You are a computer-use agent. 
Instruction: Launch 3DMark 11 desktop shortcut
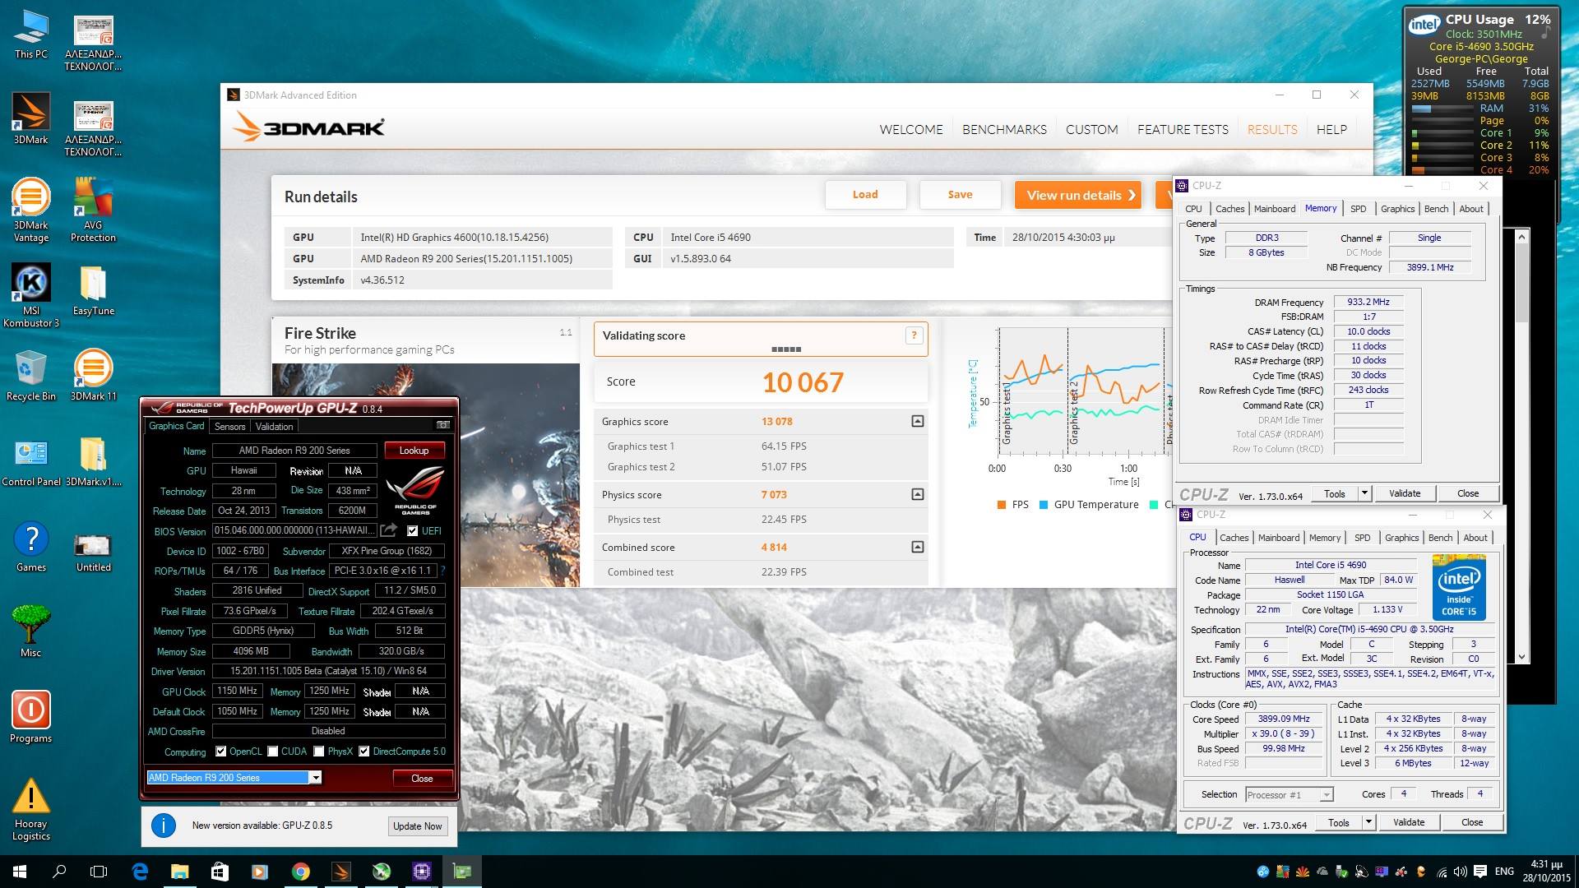(93, 375)
